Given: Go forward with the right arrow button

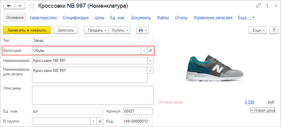Looking at the screenshot, I should pos(19,6).
